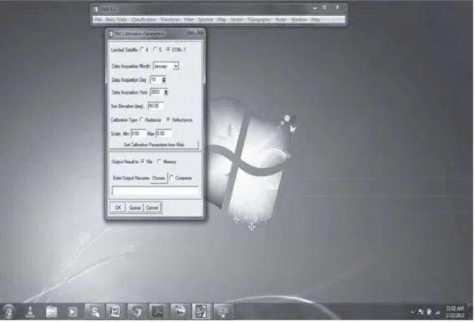475x322 pixels.
Task: Open the Window menu
Action: (299, 19)
